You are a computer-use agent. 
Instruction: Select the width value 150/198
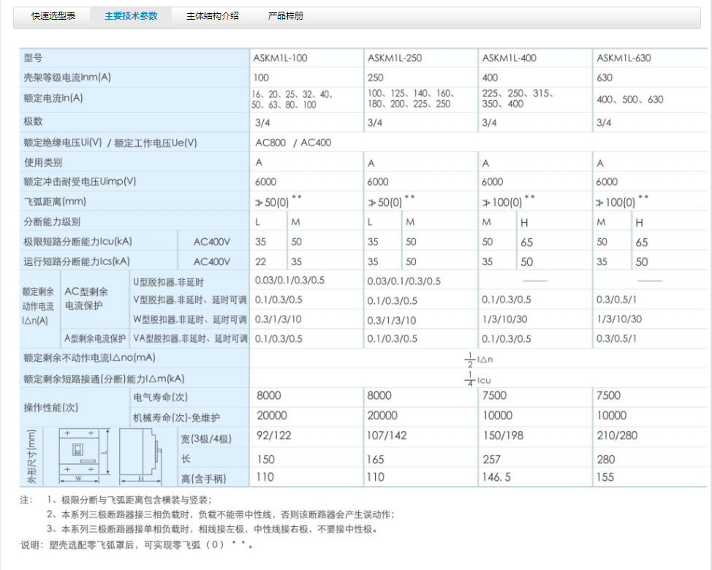tap(503, 436)
